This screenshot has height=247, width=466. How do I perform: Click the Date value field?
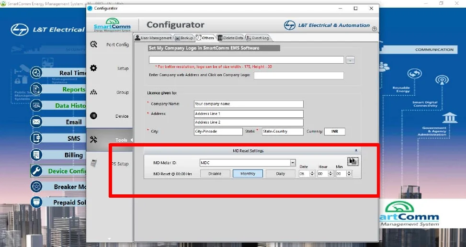coord(304,174)
